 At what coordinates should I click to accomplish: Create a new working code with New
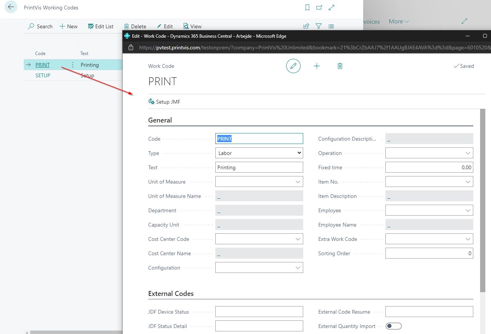[x=68, y=26]
